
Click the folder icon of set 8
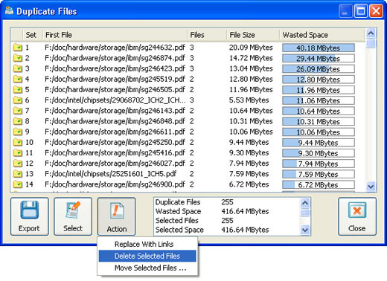[18, 121]
